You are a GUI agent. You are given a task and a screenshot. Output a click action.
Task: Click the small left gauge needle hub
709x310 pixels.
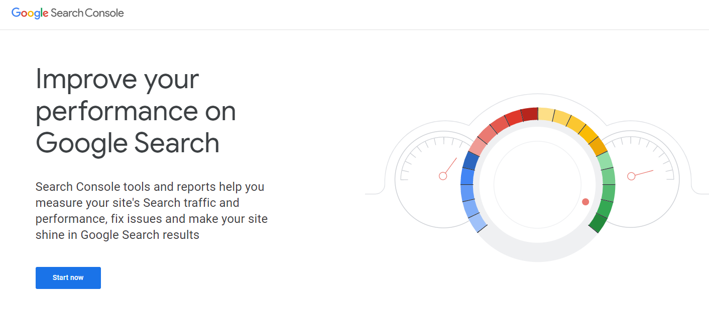[443, 176]
